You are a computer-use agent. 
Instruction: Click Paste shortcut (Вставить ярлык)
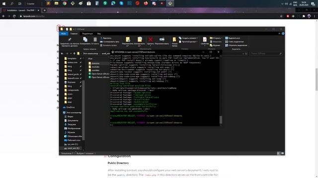(x=108, y=45)
